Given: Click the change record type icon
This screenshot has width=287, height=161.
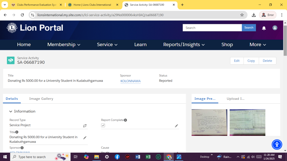Looking at the screenshot, I should point(85,126).
